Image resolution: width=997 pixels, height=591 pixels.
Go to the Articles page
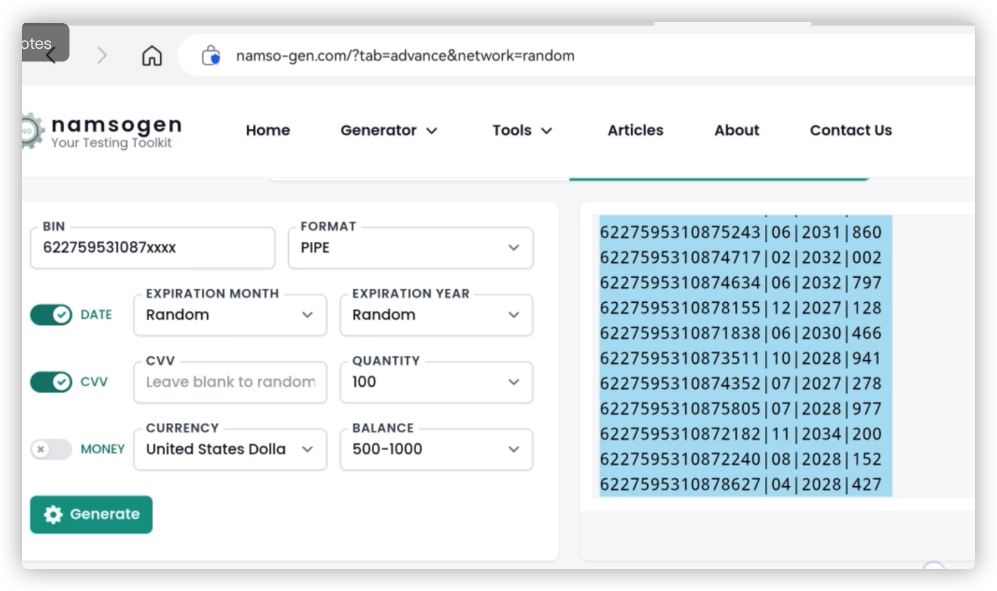pos(635,130)
